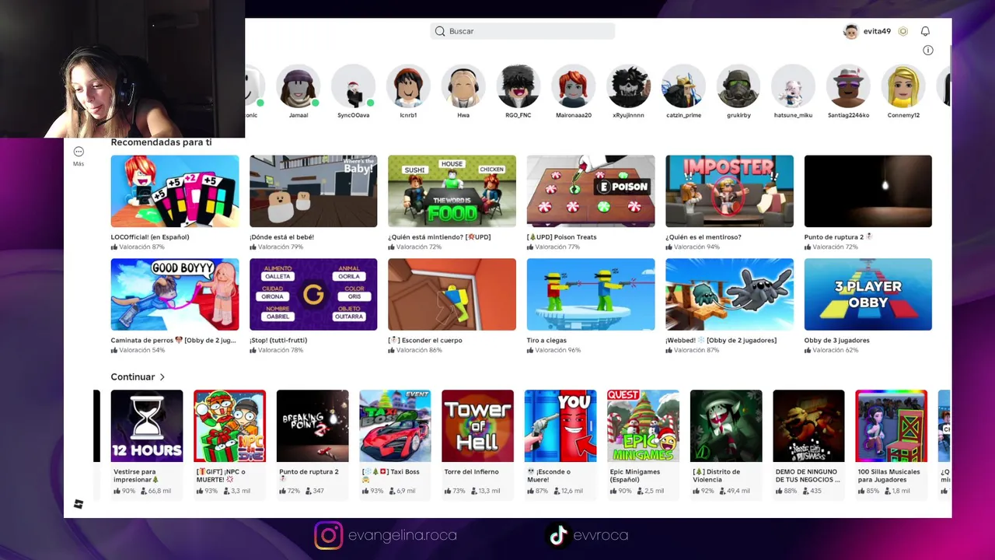Open friend hatsune_miku's avatar
Viewport: 995px width, 560px height.
(793, 86)
